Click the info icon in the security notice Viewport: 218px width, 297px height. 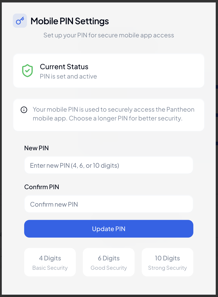(24, 110)
